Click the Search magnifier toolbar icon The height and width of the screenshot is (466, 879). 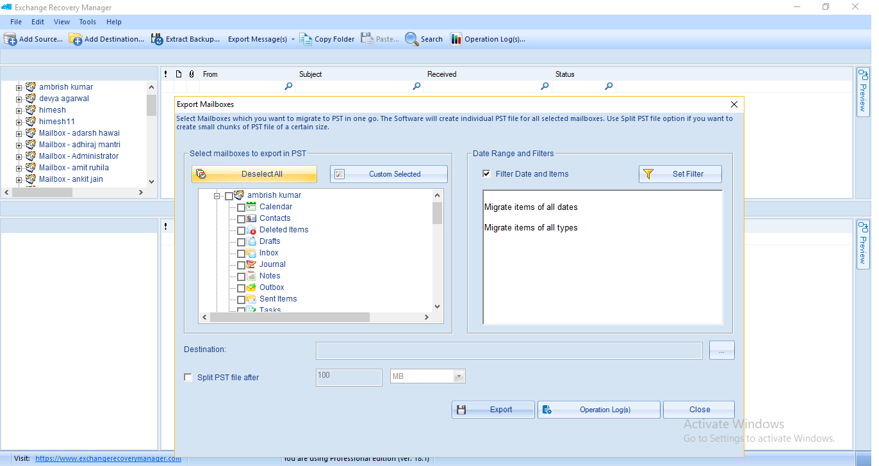coord(411,39)
